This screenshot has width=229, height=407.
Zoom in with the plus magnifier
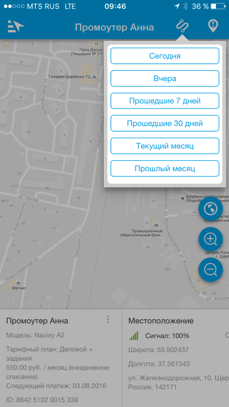point(211,239)
